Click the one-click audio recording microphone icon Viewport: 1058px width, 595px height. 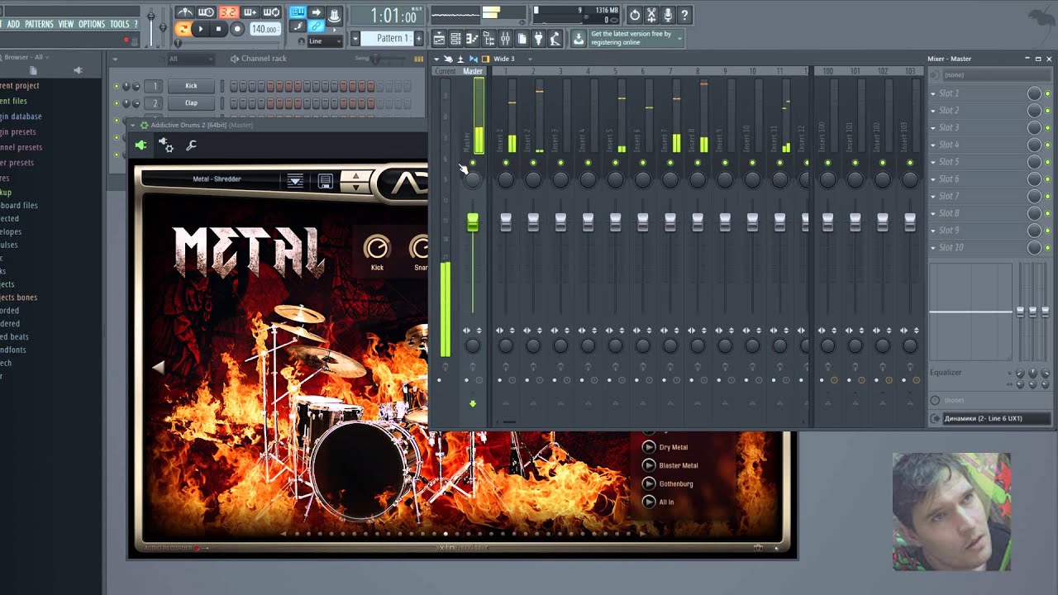click(668, 15)
